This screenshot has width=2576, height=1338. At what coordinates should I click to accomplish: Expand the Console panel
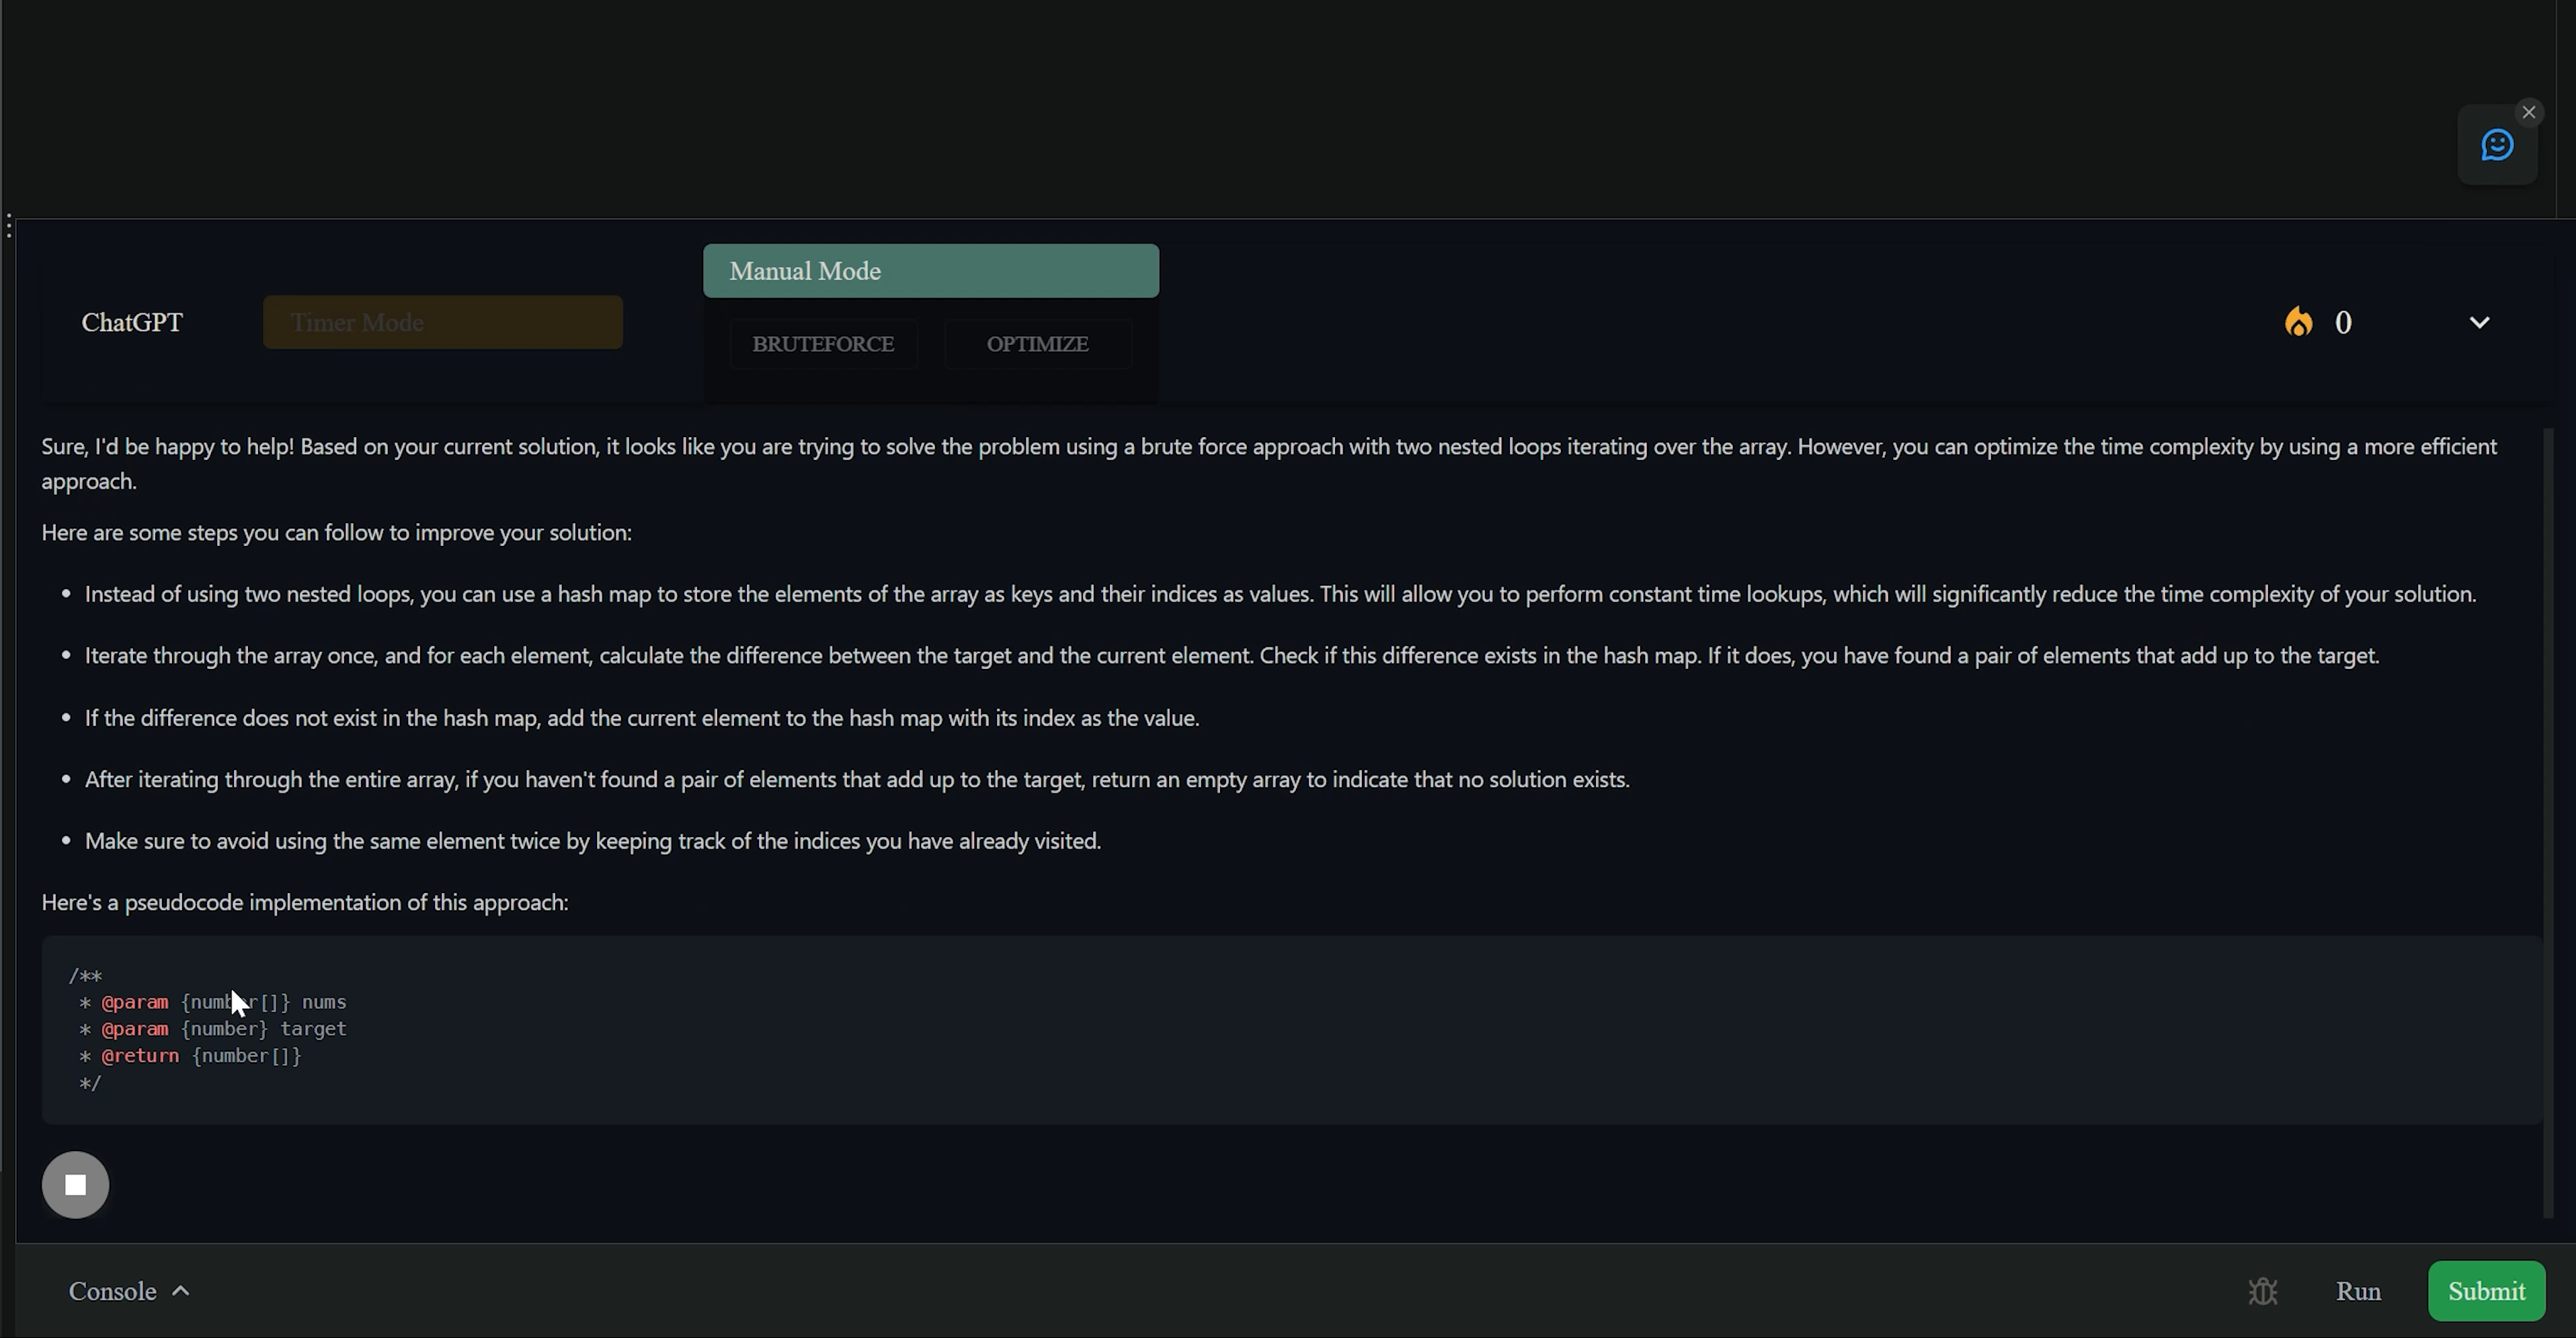click(x=129, y=1291)
